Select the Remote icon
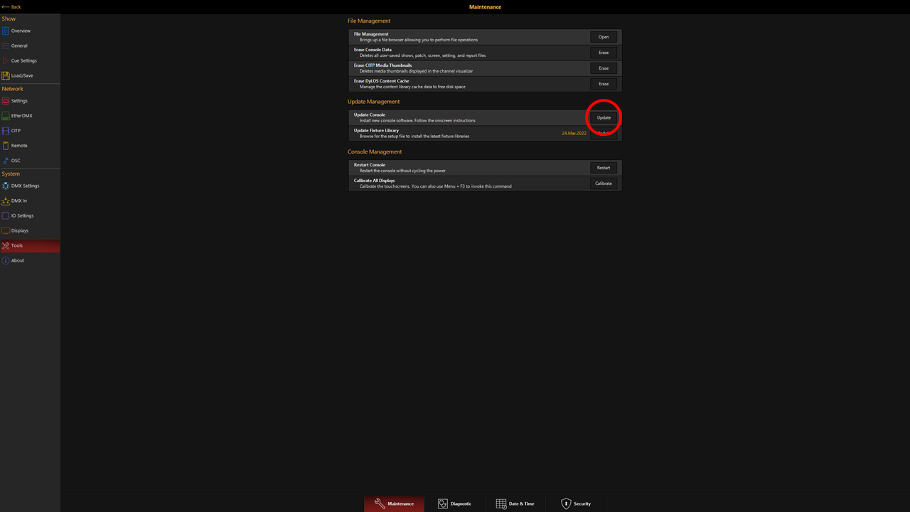Image resolution: width=910 pixels, height=512 pixels. click(x=6, y=146)
